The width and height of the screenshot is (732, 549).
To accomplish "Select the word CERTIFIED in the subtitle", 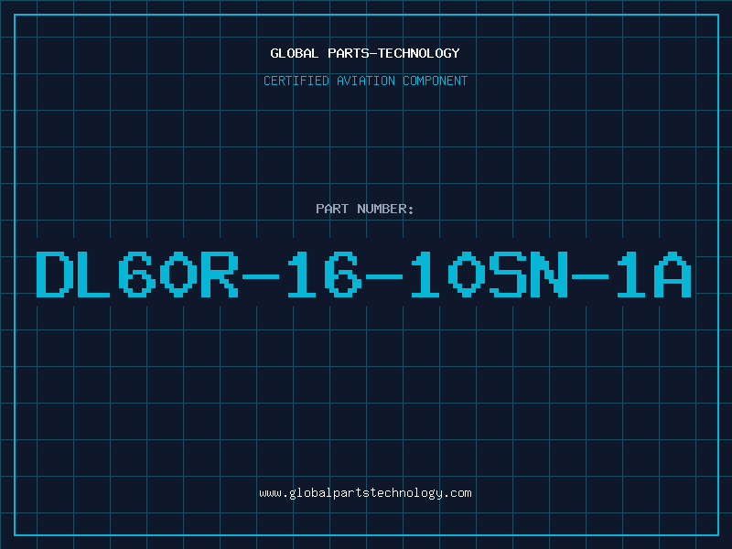I will tap(296, 81).
